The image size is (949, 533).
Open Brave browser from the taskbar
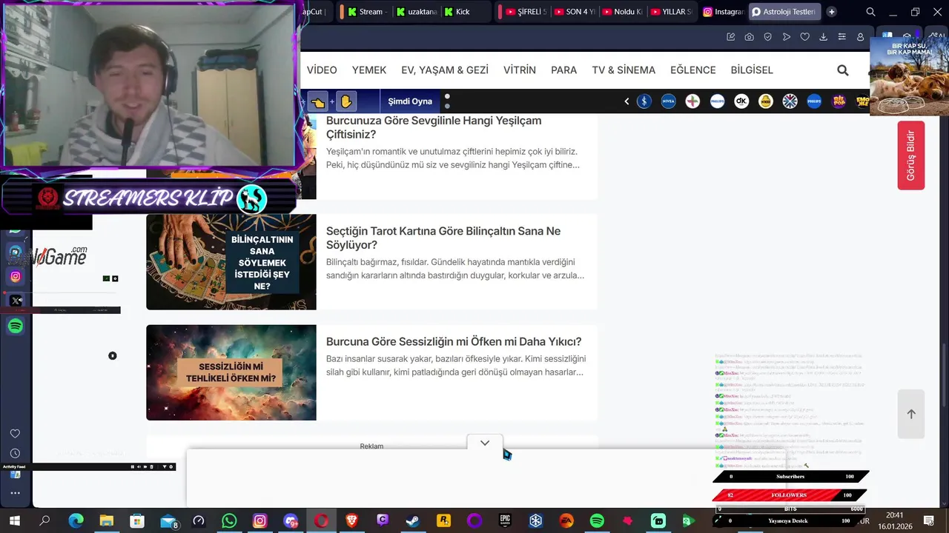351,521
